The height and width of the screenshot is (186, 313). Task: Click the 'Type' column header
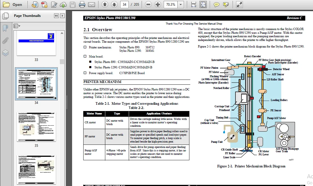click(117, 114)
